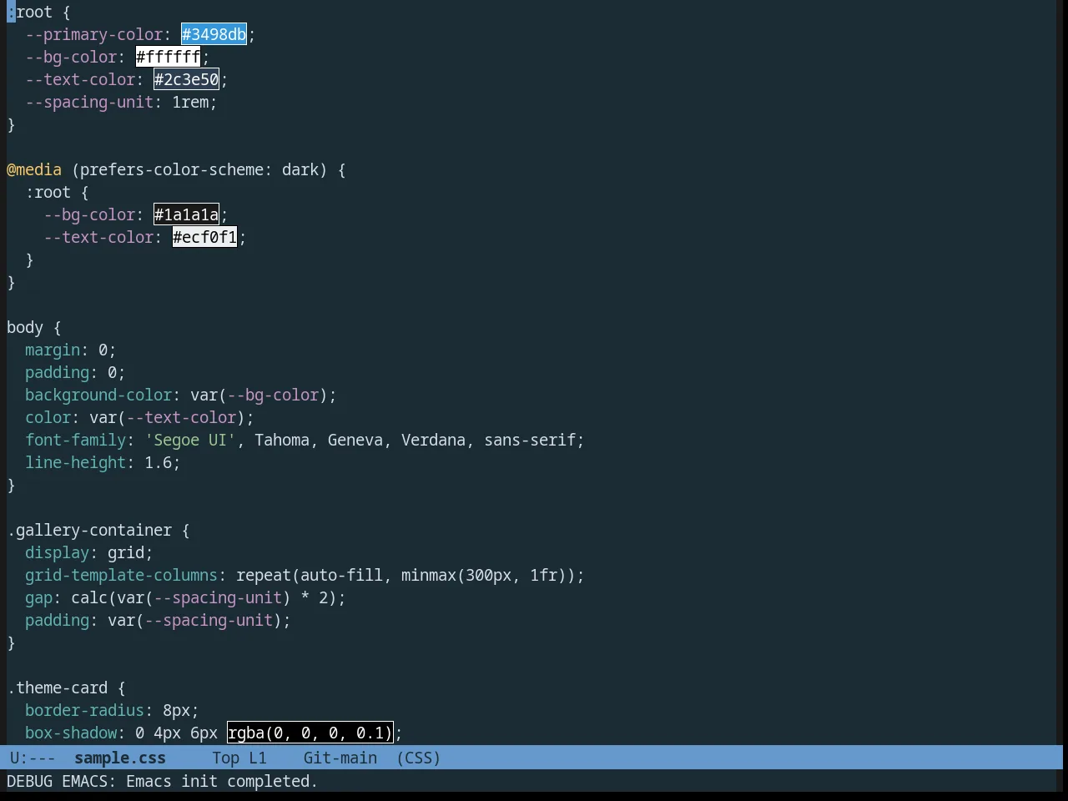Click prefers-color-scheme text
Image resolution: width=1068 pixels, height=801 pixels.
[x=171, y=169]
